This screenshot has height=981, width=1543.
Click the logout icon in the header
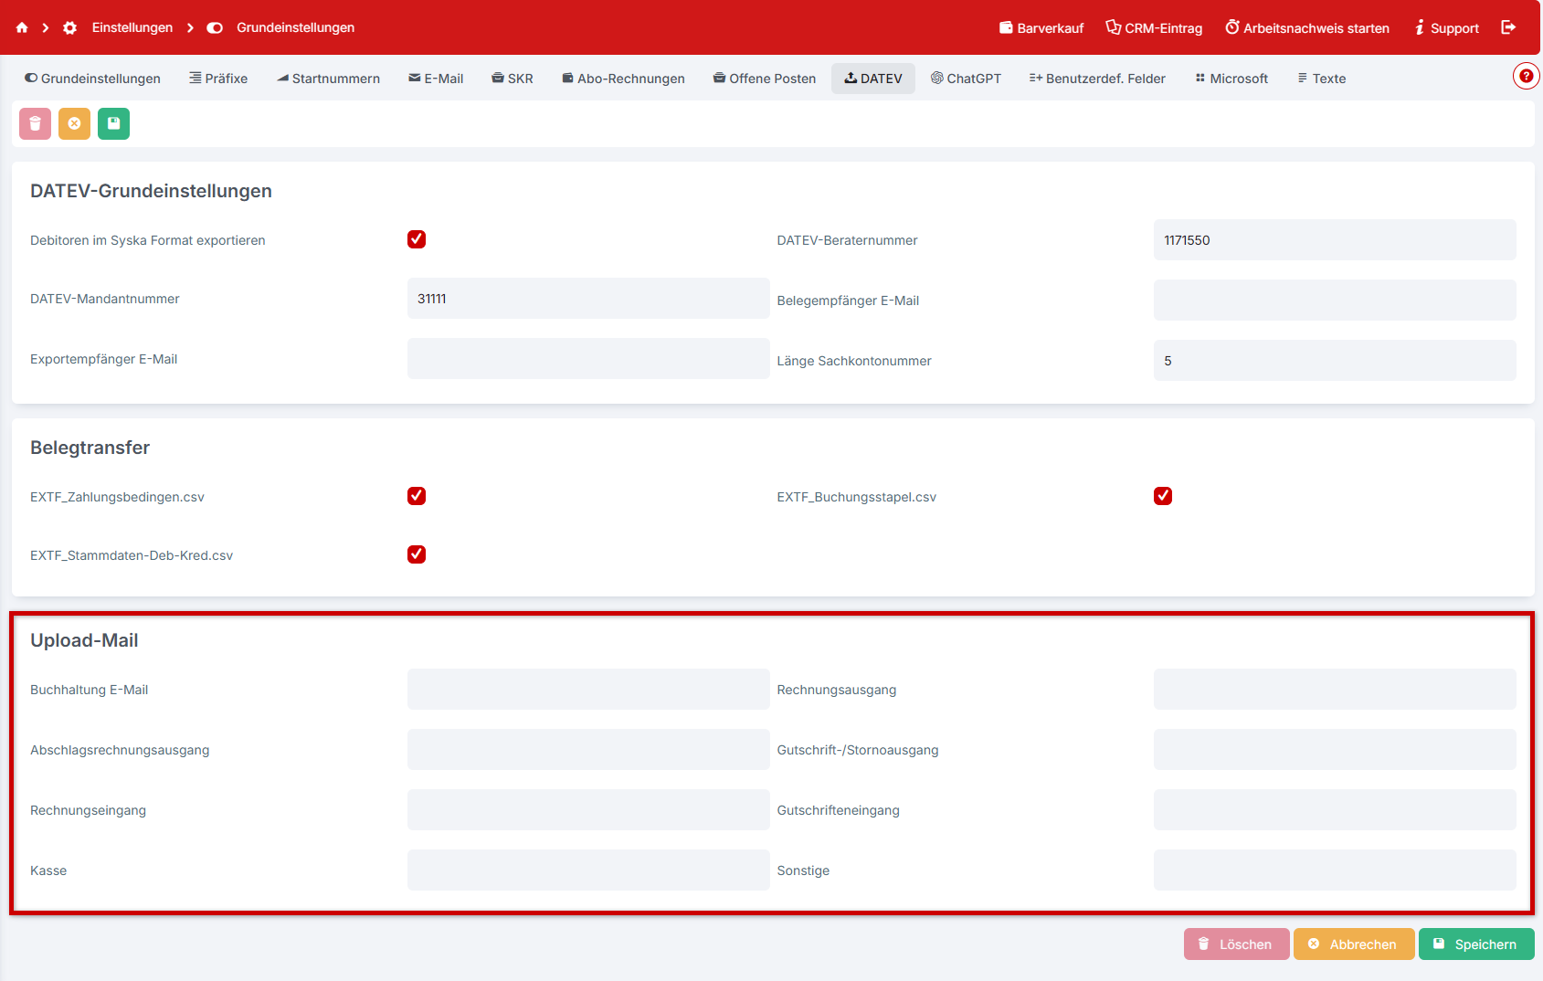click(1508, 27)
